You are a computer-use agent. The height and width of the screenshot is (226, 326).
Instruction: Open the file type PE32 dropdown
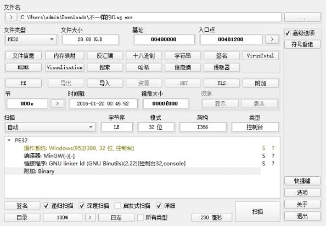31,39
